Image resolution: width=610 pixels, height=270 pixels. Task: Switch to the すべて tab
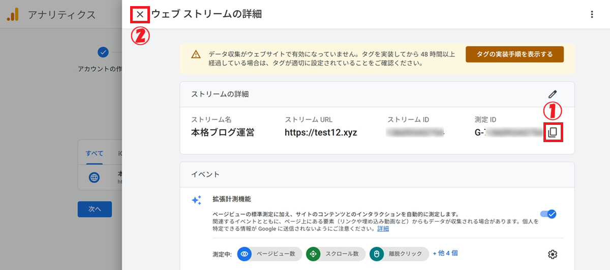(x=95, y=153)
